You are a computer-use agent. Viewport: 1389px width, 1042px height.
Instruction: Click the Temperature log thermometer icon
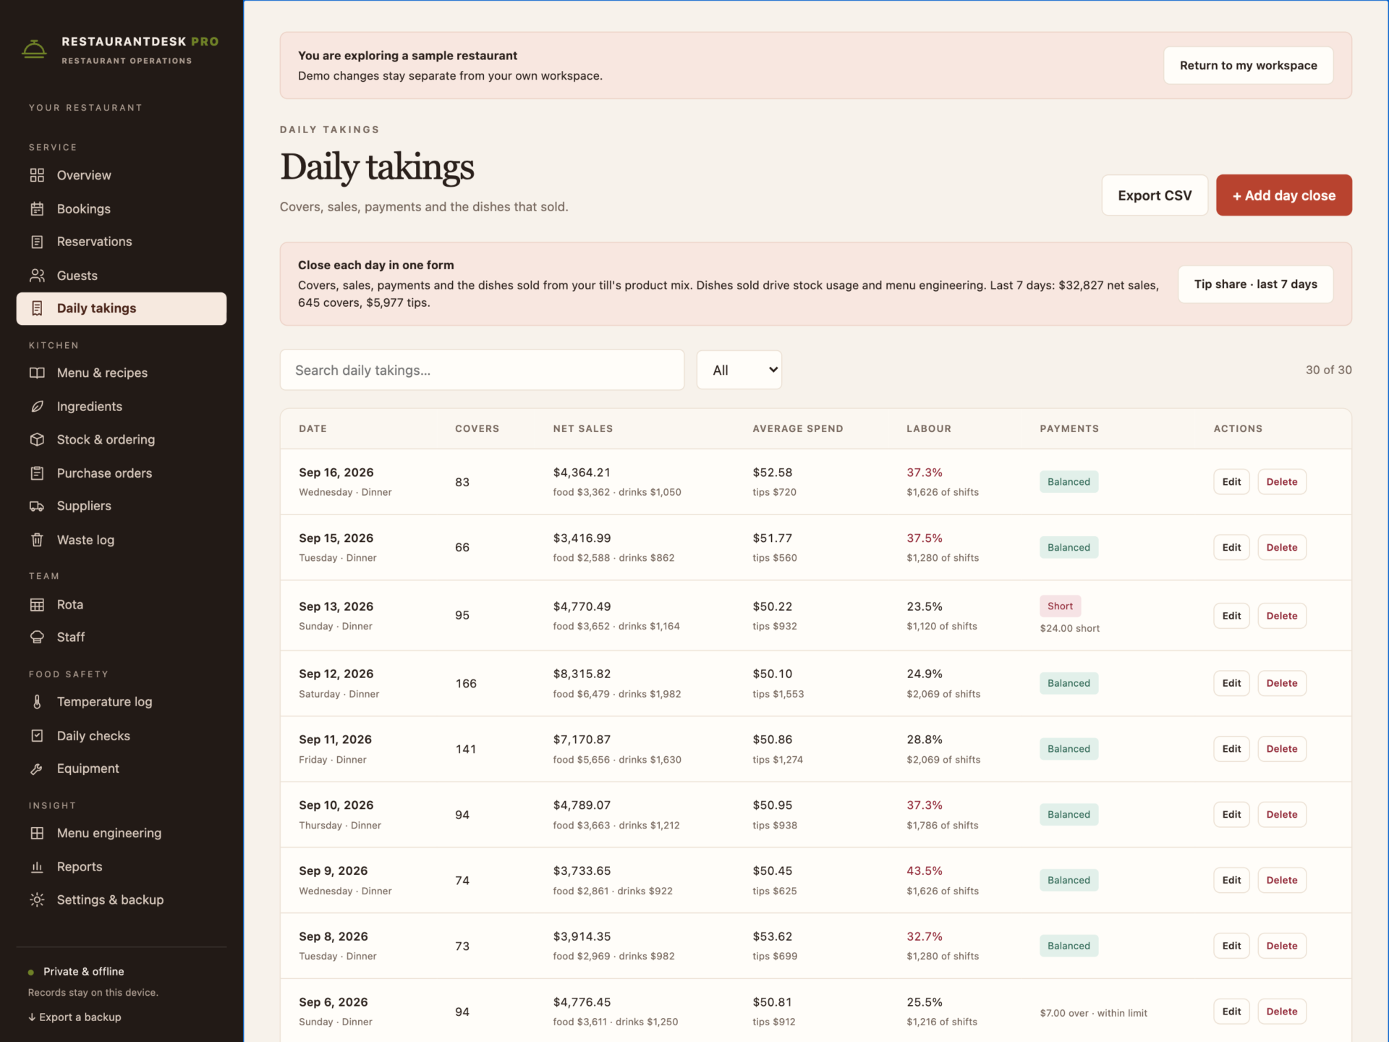[37, 702]
